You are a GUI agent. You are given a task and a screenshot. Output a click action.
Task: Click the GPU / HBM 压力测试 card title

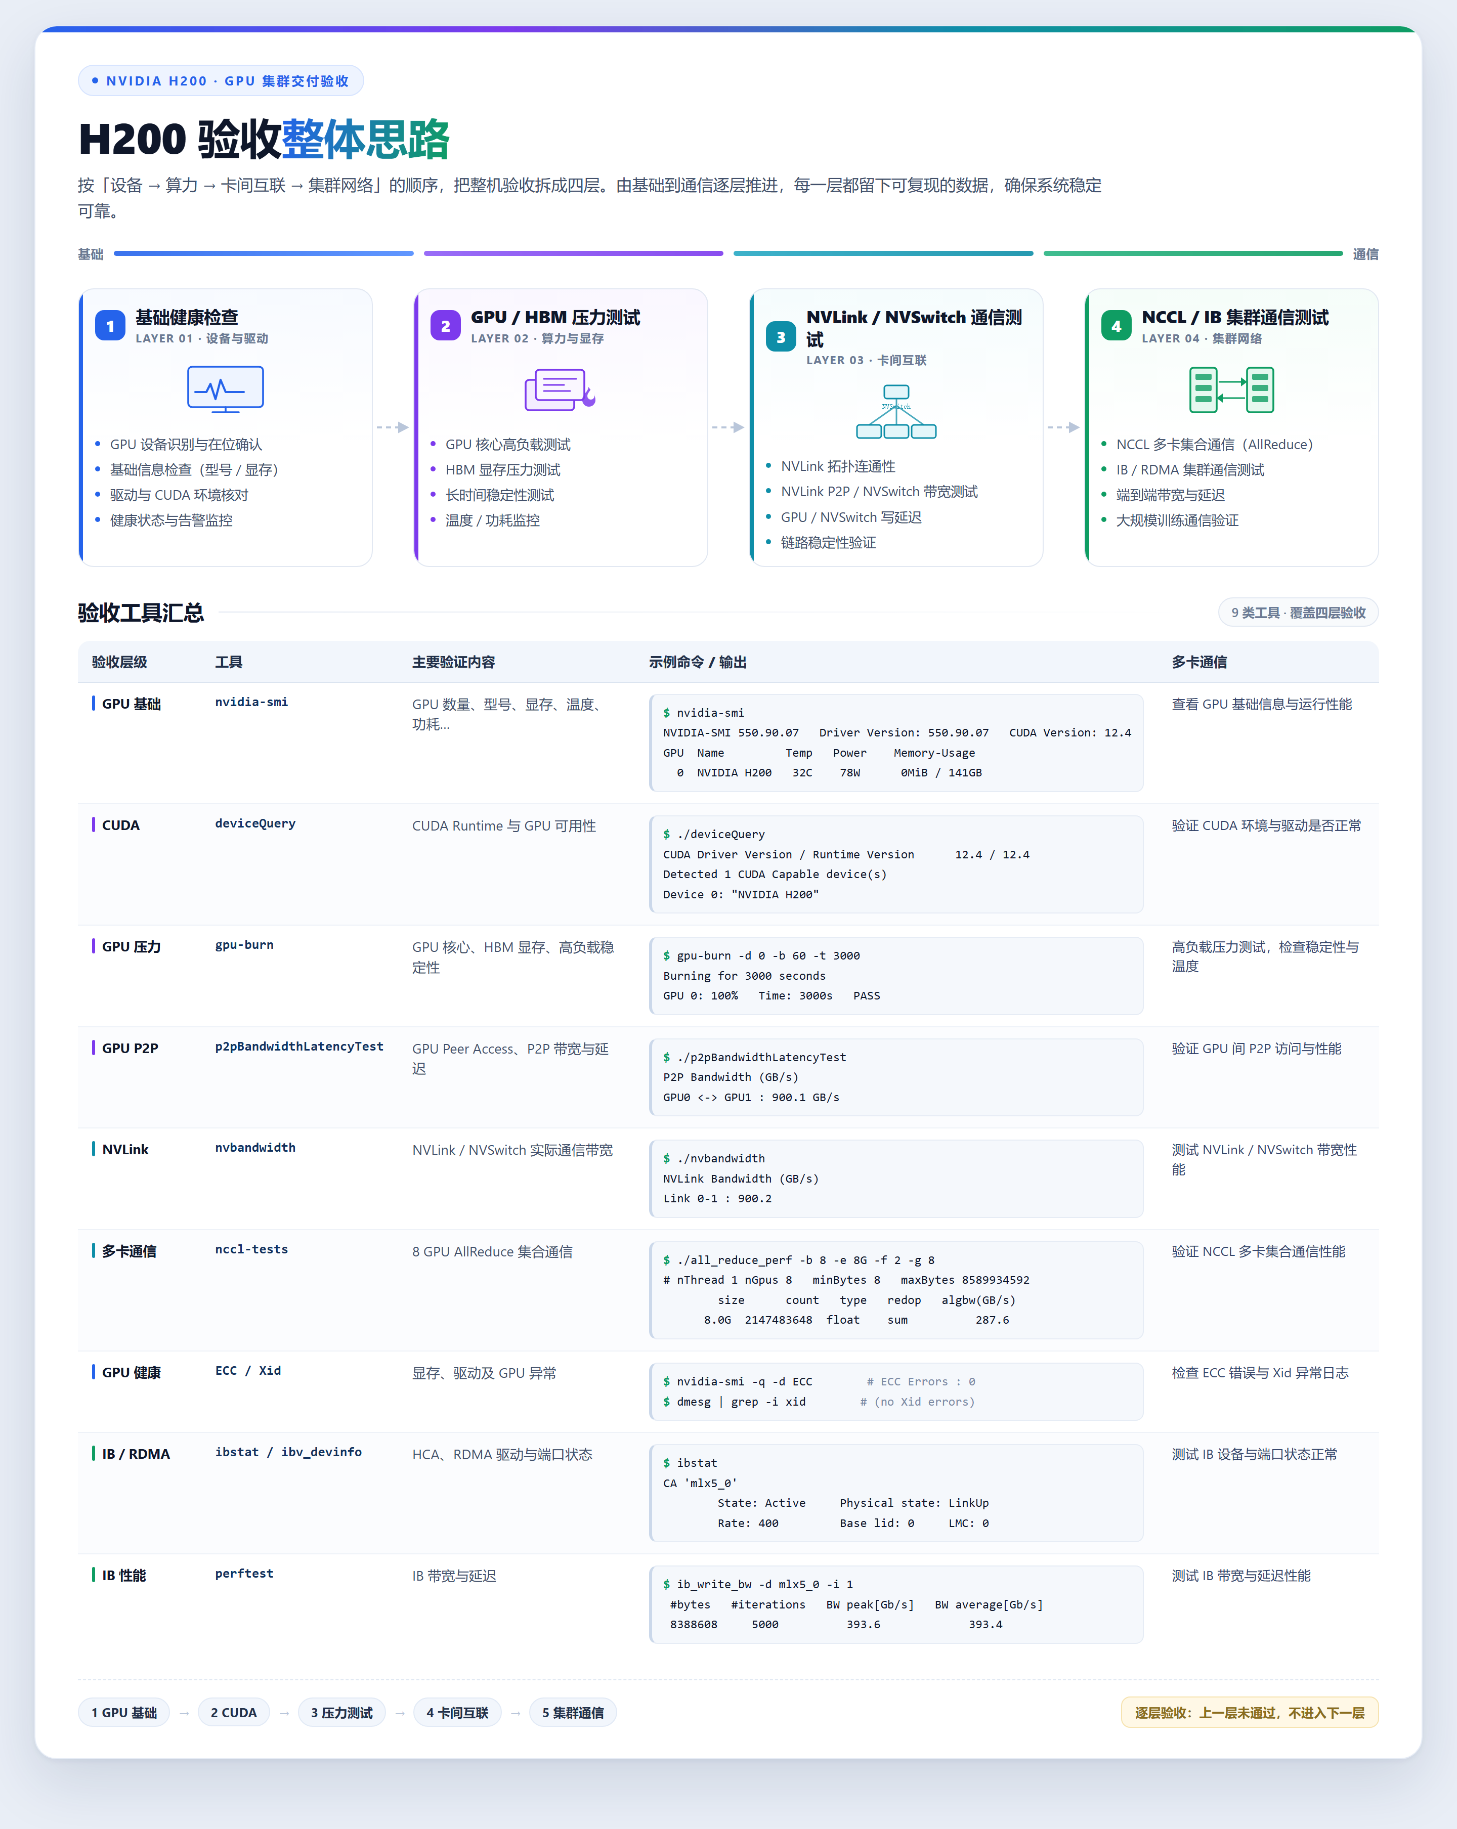(556, 317)
